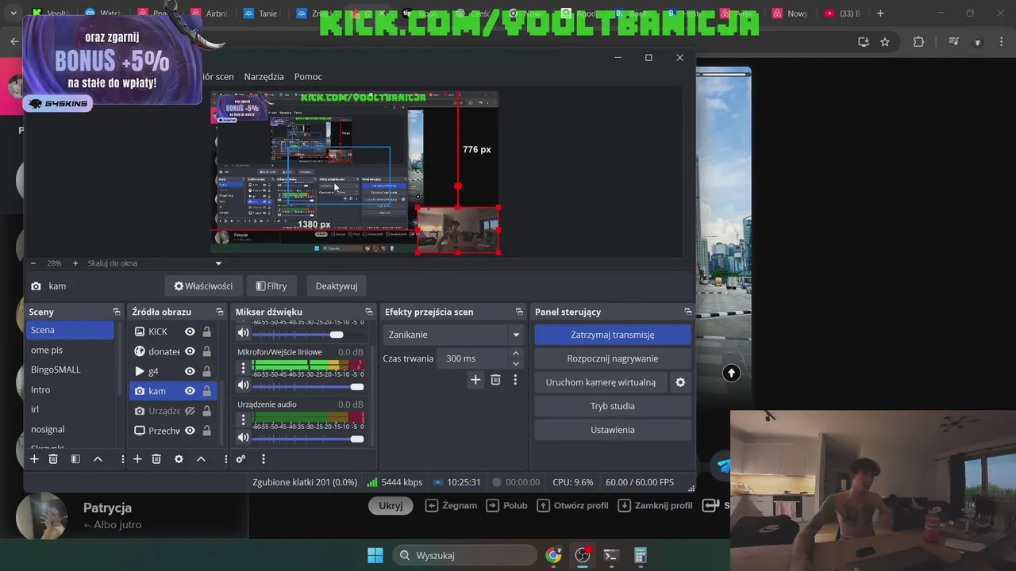
Task: Open the Skaluj do okna scaling dropdown
Action: (155, 263)
